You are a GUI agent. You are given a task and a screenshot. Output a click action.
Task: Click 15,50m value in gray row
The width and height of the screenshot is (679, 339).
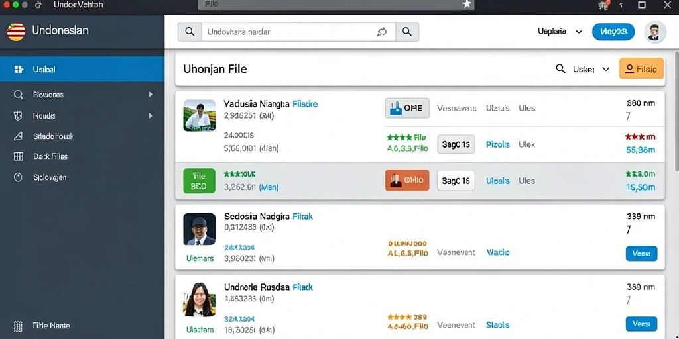tap(641, 187)
